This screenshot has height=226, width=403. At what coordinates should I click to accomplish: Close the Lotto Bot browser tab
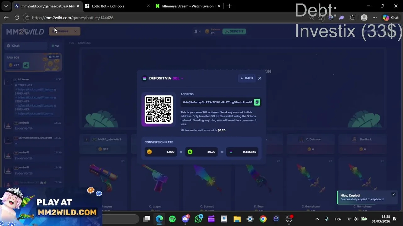pos(148,6)
